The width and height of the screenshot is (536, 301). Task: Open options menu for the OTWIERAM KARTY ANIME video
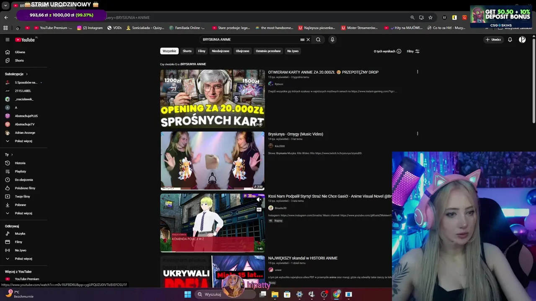click(x=417, y=72)
